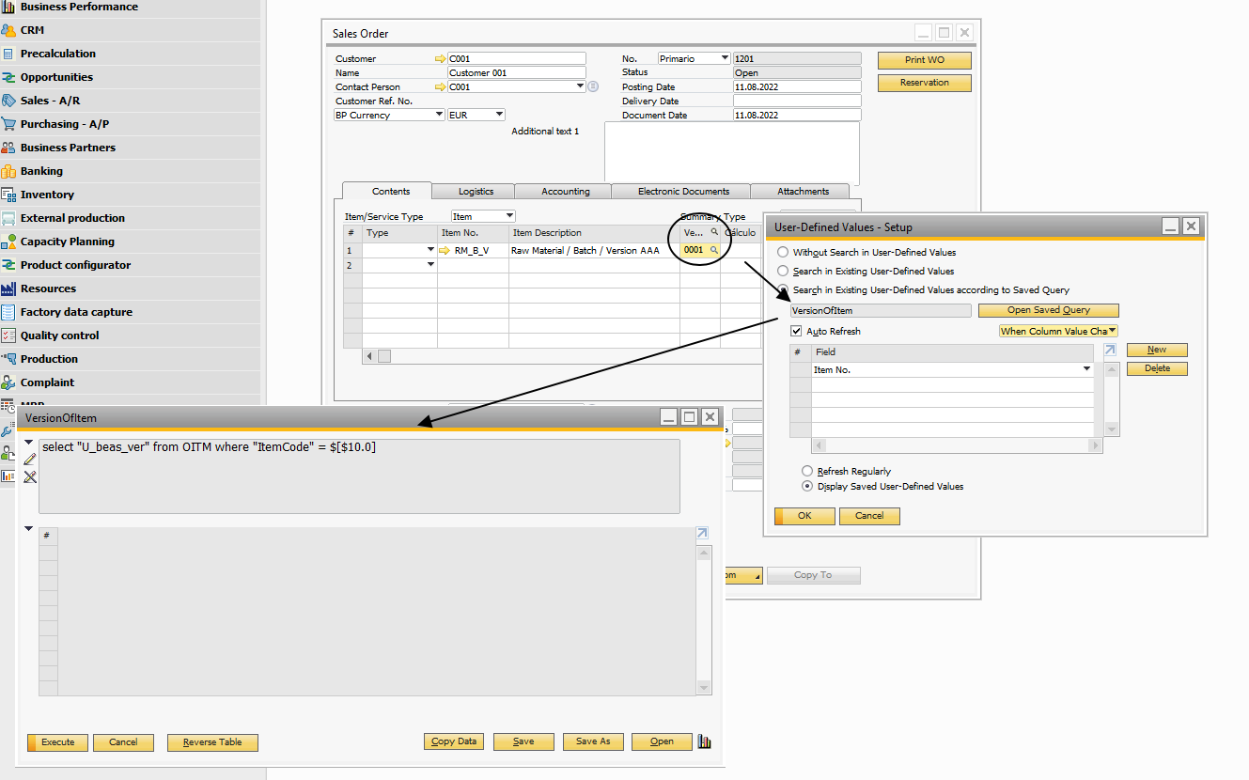Click the pencil edit icon in VersionOfItem window
Image resolution: width=1249 pixels, height=780 pixels.
point(29,458)
